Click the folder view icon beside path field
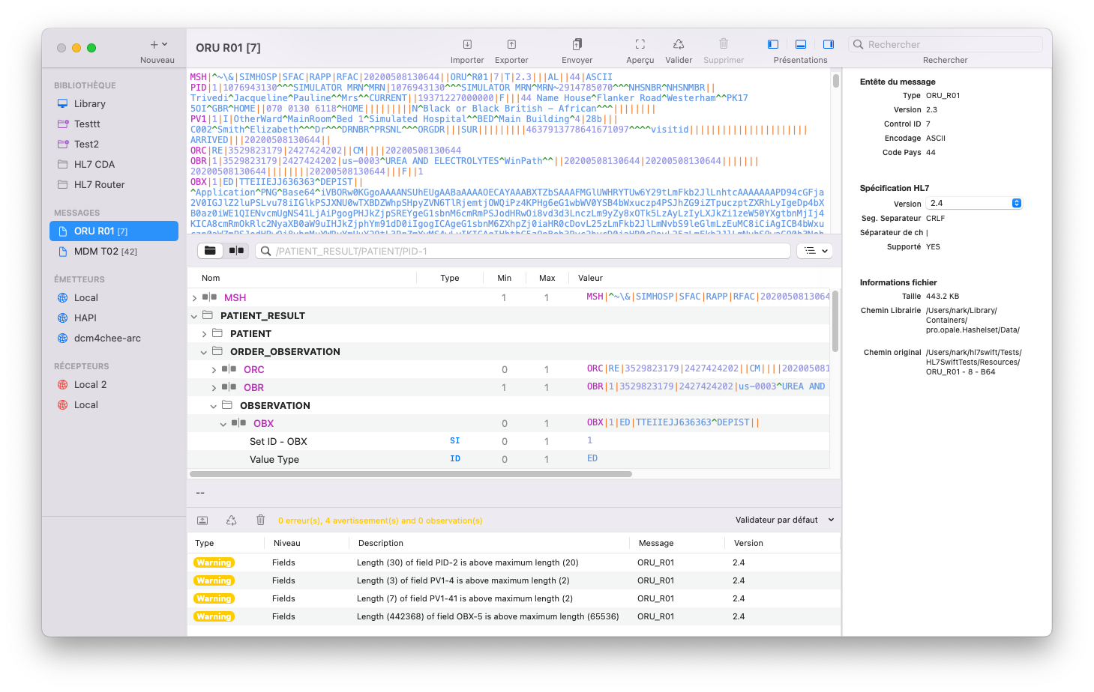Screen dimensions: 1094x692 coord(211,251)
